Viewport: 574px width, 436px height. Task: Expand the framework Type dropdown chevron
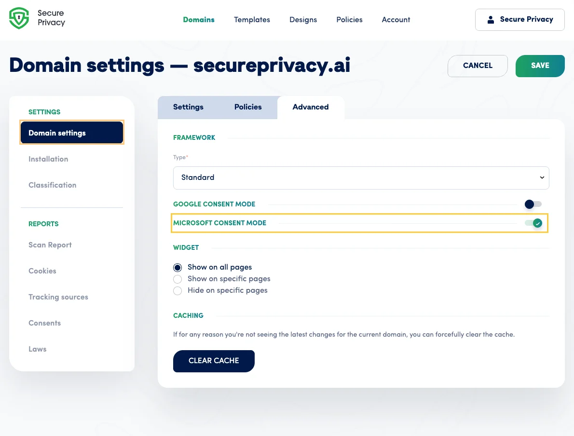click(x=541, y=177)
